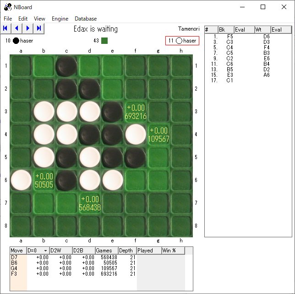Click the D2B column header
This screenshot has height=294, width=295.
tap(84, 251)
